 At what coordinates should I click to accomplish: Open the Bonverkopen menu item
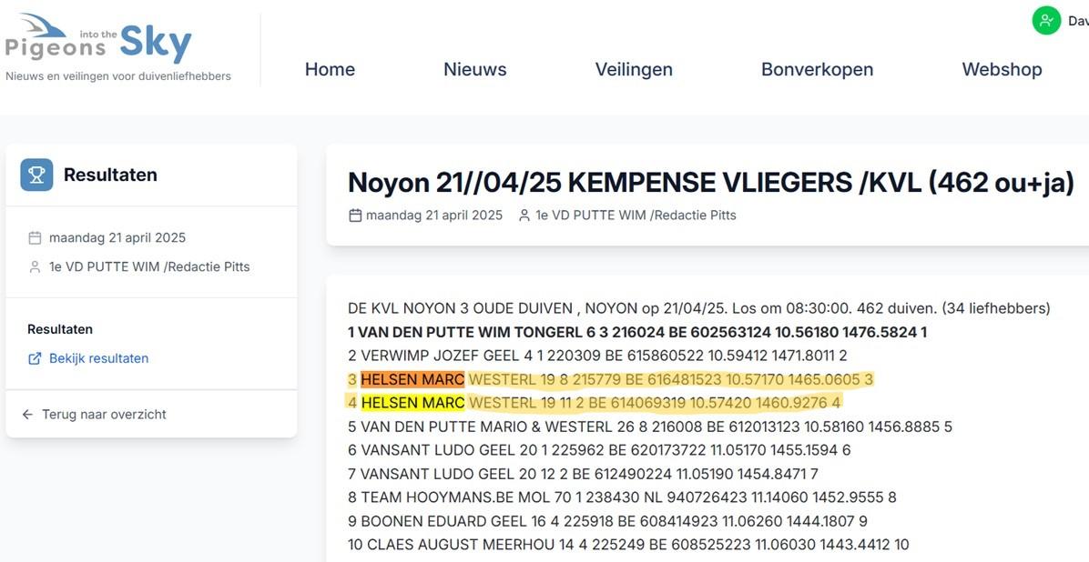pyautogui.click(x=817, y=68)
